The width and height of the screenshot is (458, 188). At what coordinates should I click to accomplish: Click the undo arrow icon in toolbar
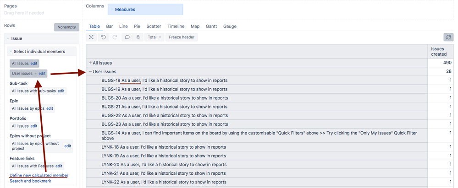click(104, 38)
